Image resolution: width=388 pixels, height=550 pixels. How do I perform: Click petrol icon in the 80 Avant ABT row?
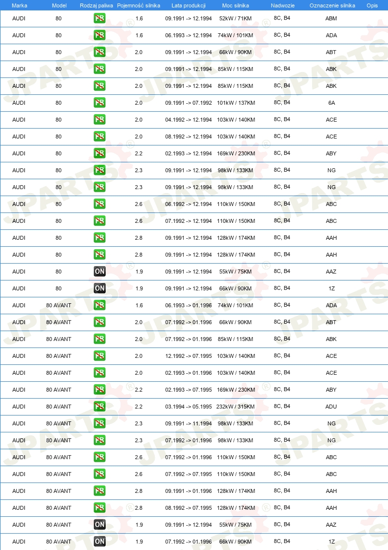point(100,322)
